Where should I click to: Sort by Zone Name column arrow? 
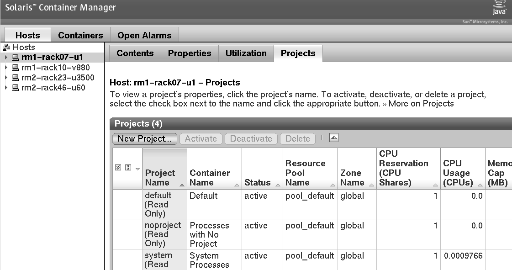pos(371,185)
